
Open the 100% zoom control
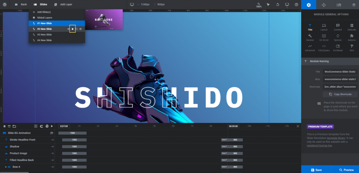[x=259, y=5]
